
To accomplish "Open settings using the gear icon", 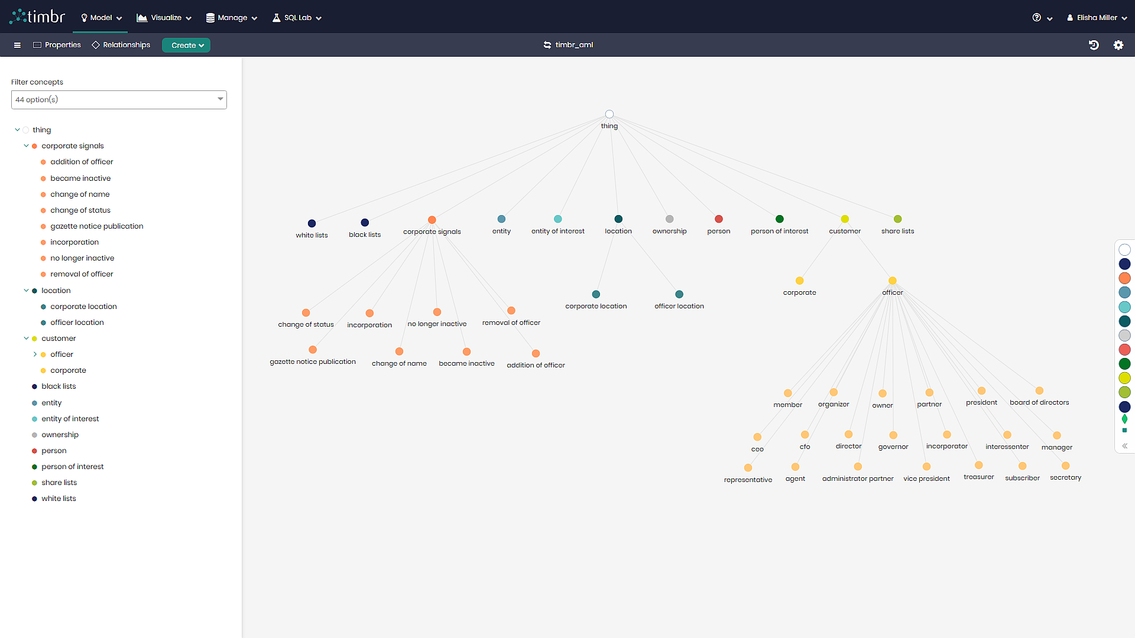I will point(1119,45).
